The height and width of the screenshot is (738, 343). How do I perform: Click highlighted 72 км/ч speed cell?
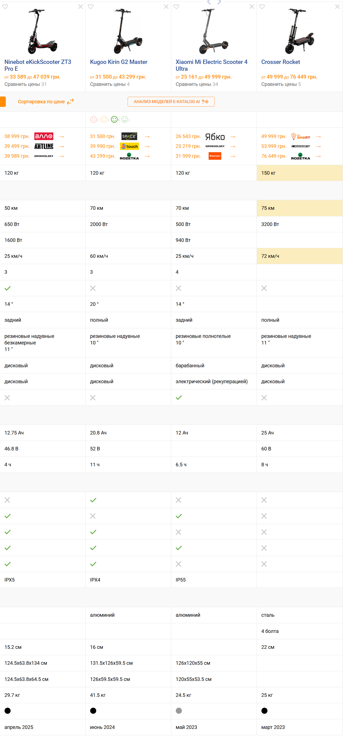[x=300, y=256]
